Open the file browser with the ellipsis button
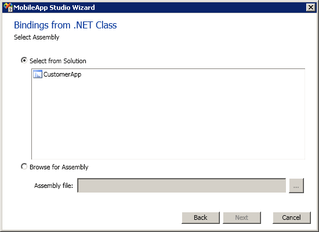This screenshot has height=232, width=319. pyautogui.click(x=296, y=186)
